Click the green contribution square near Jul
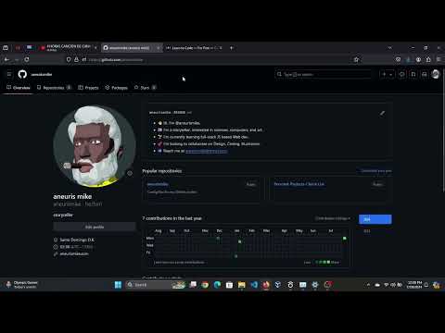 tap(345, 239)
